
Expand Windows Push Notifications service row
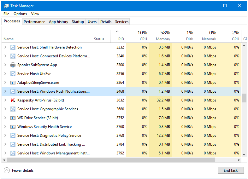5,91
